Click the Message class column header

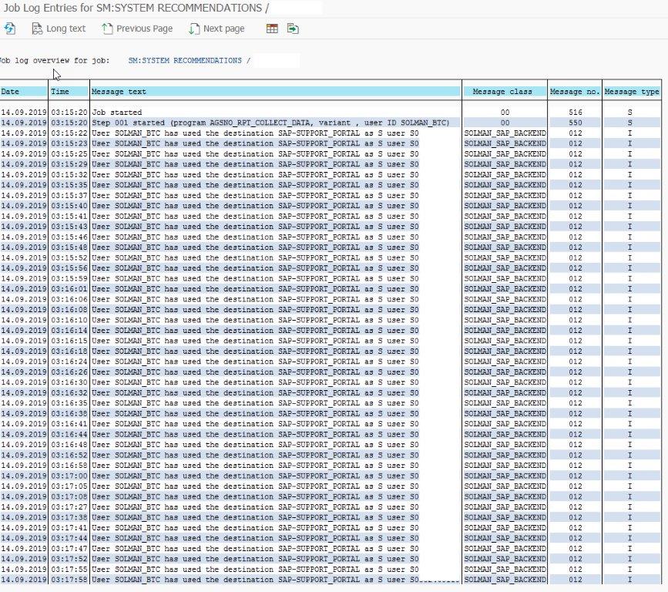(x=505, y=92)
